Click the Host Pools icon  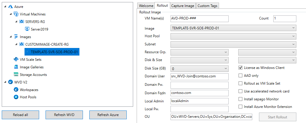point(16,97)
